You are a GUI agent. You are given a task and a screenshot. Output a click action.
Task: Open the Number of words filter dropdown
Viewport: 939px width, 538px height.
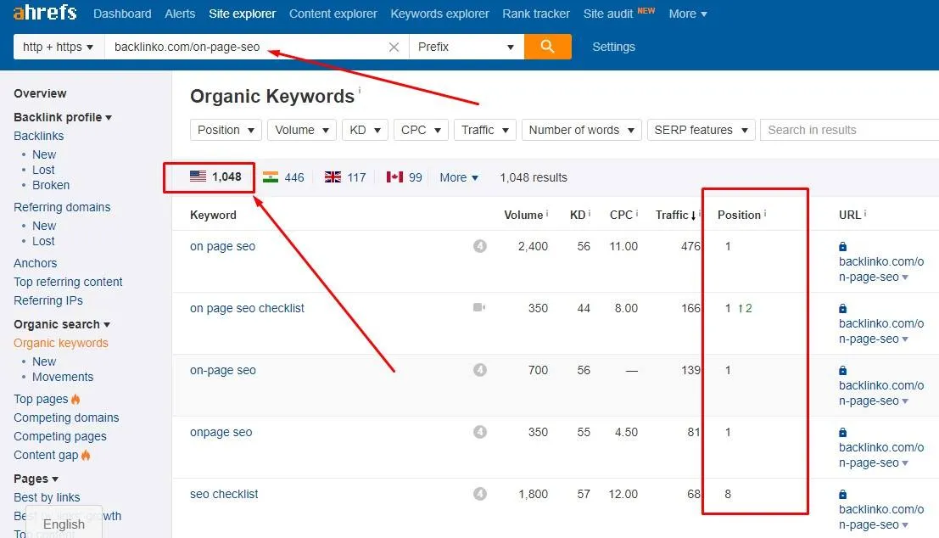point(582,130)
